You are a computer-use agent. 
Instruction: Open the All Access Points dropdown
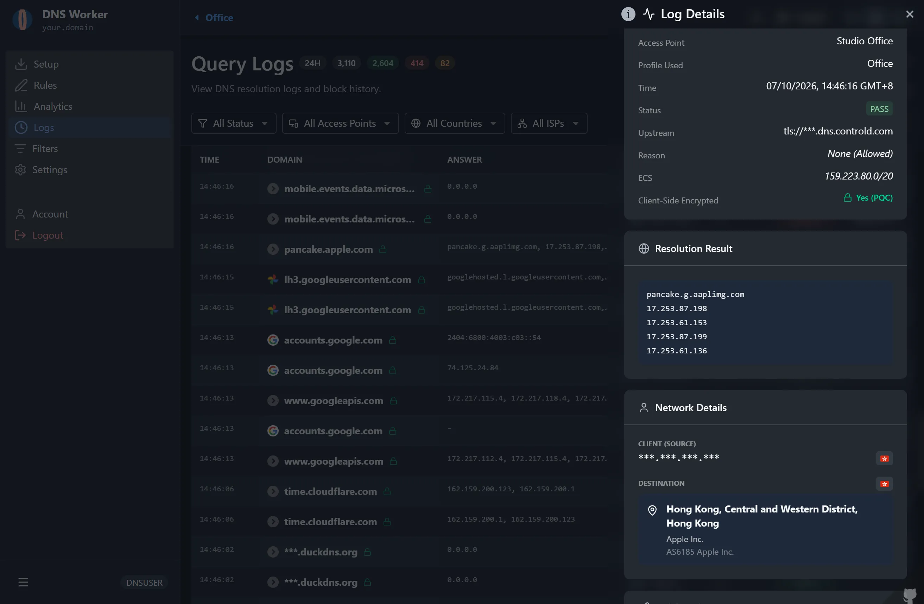click(341, 123)
